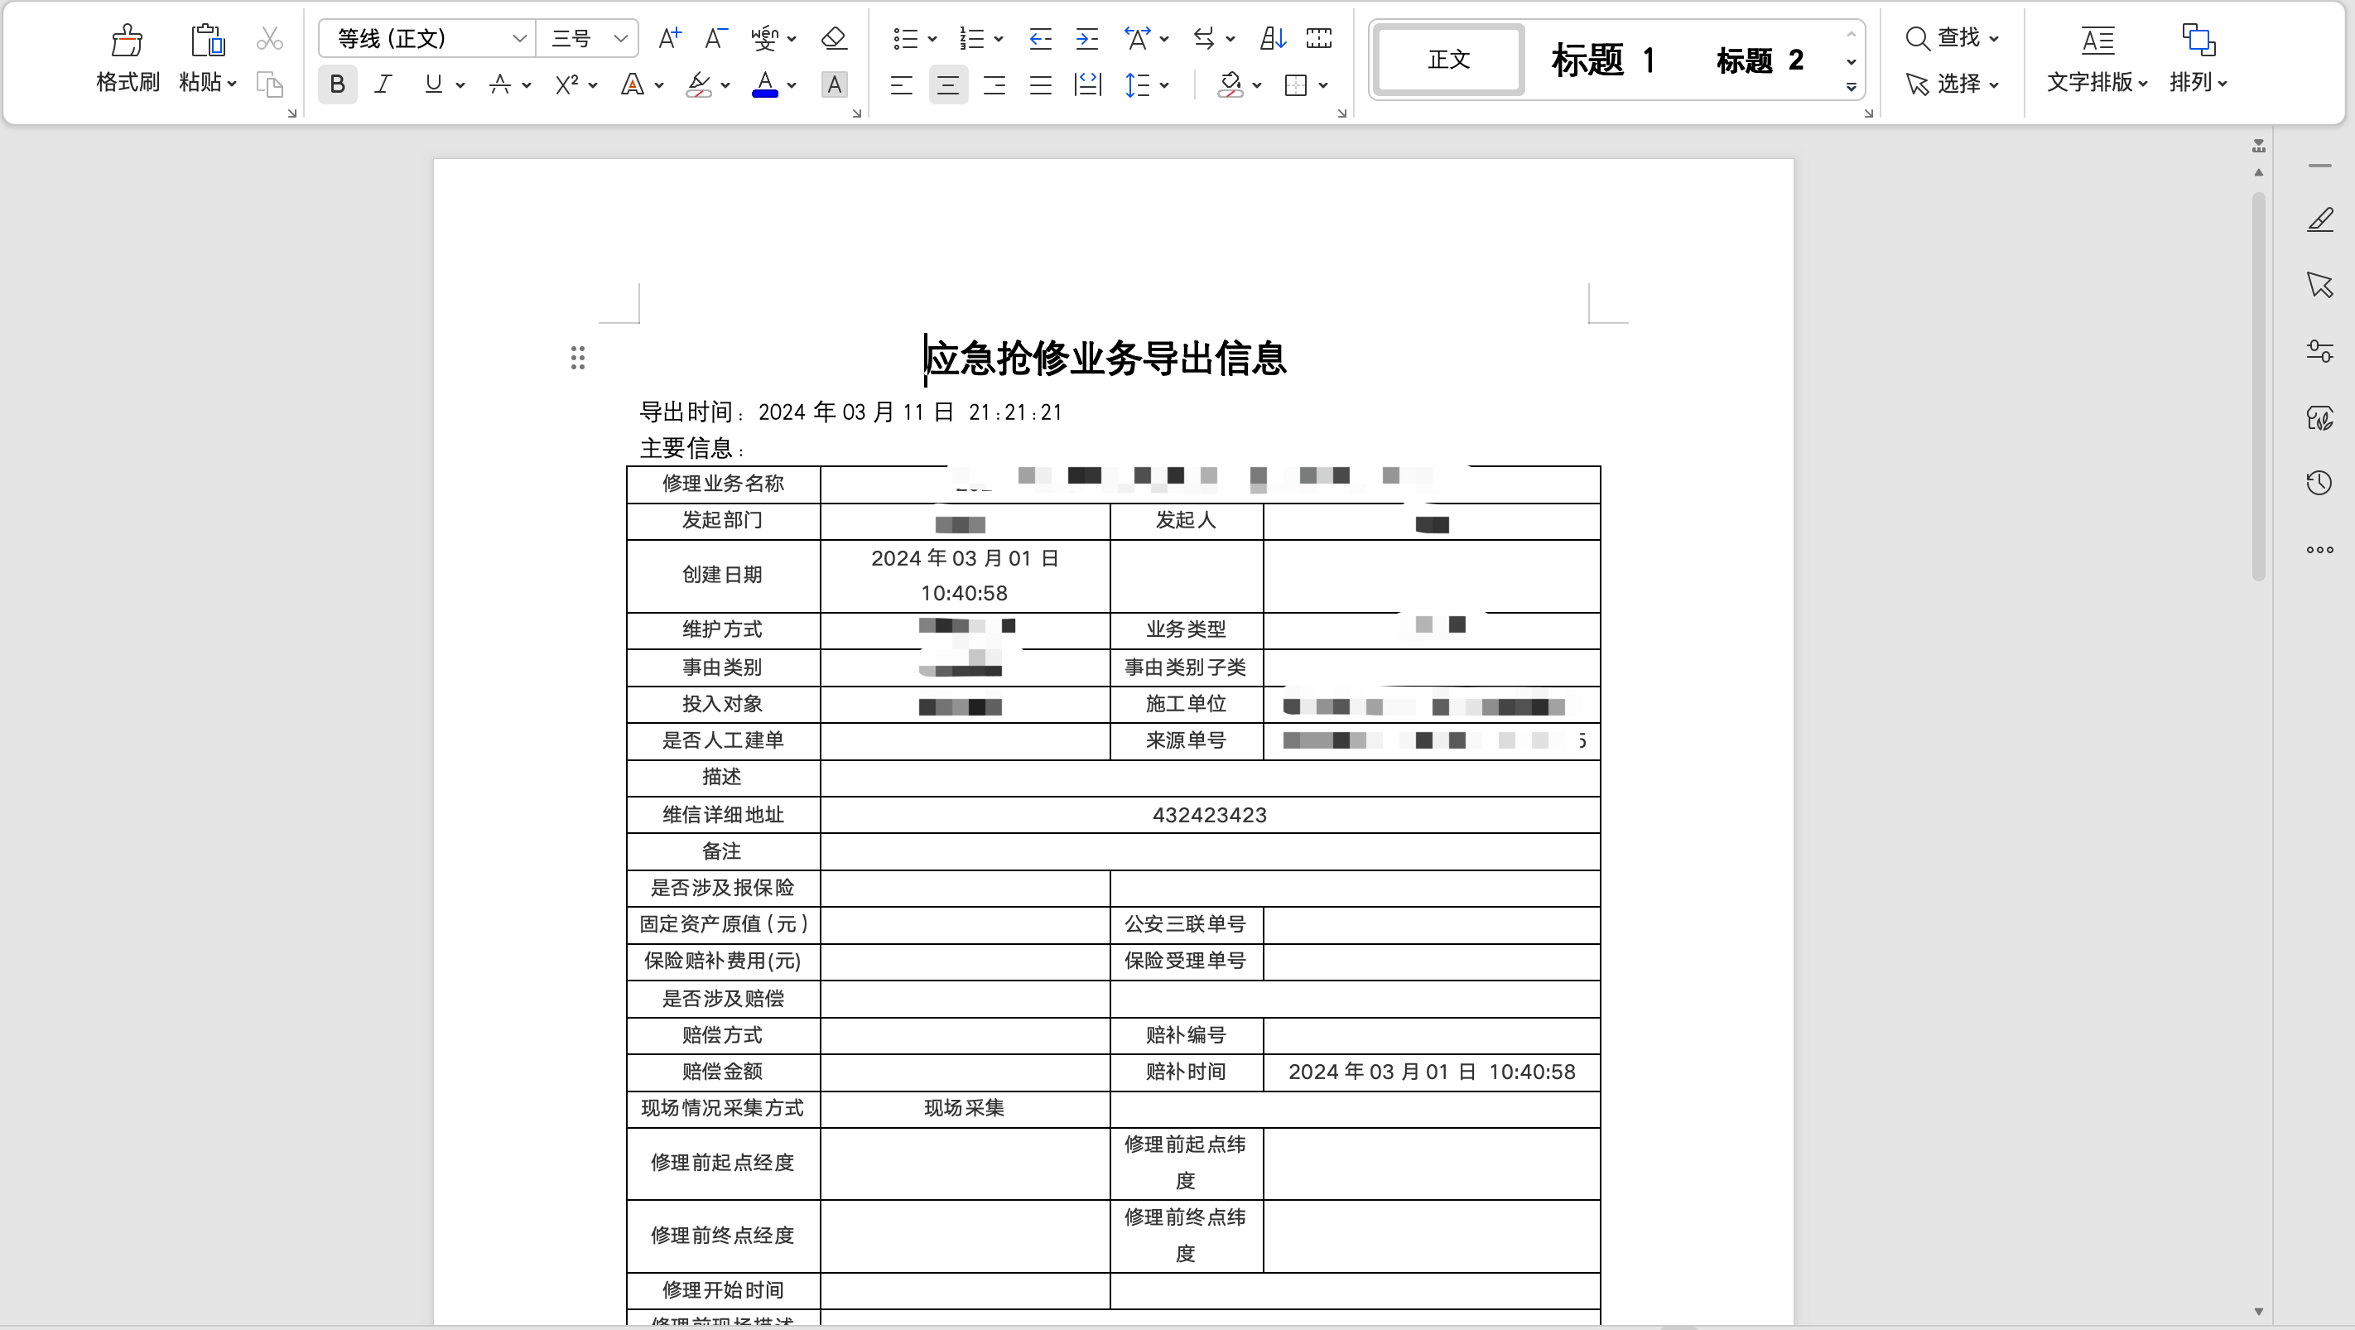Click the Paste (粘贴) clipboard icon
Image resolution: width=2355 pixels, height=1330 pixels.
[208, 39]
